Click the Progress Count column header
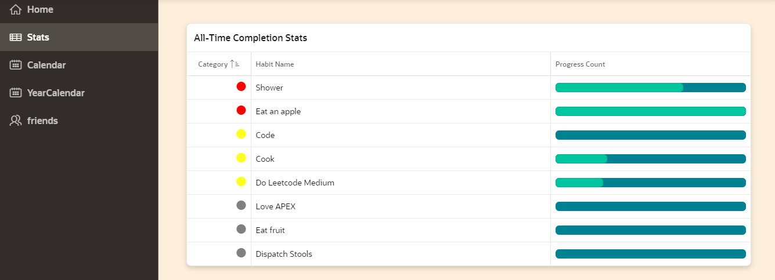Image resolution: width=775 pixels, height=280 pixels. (x=580, y=64)
